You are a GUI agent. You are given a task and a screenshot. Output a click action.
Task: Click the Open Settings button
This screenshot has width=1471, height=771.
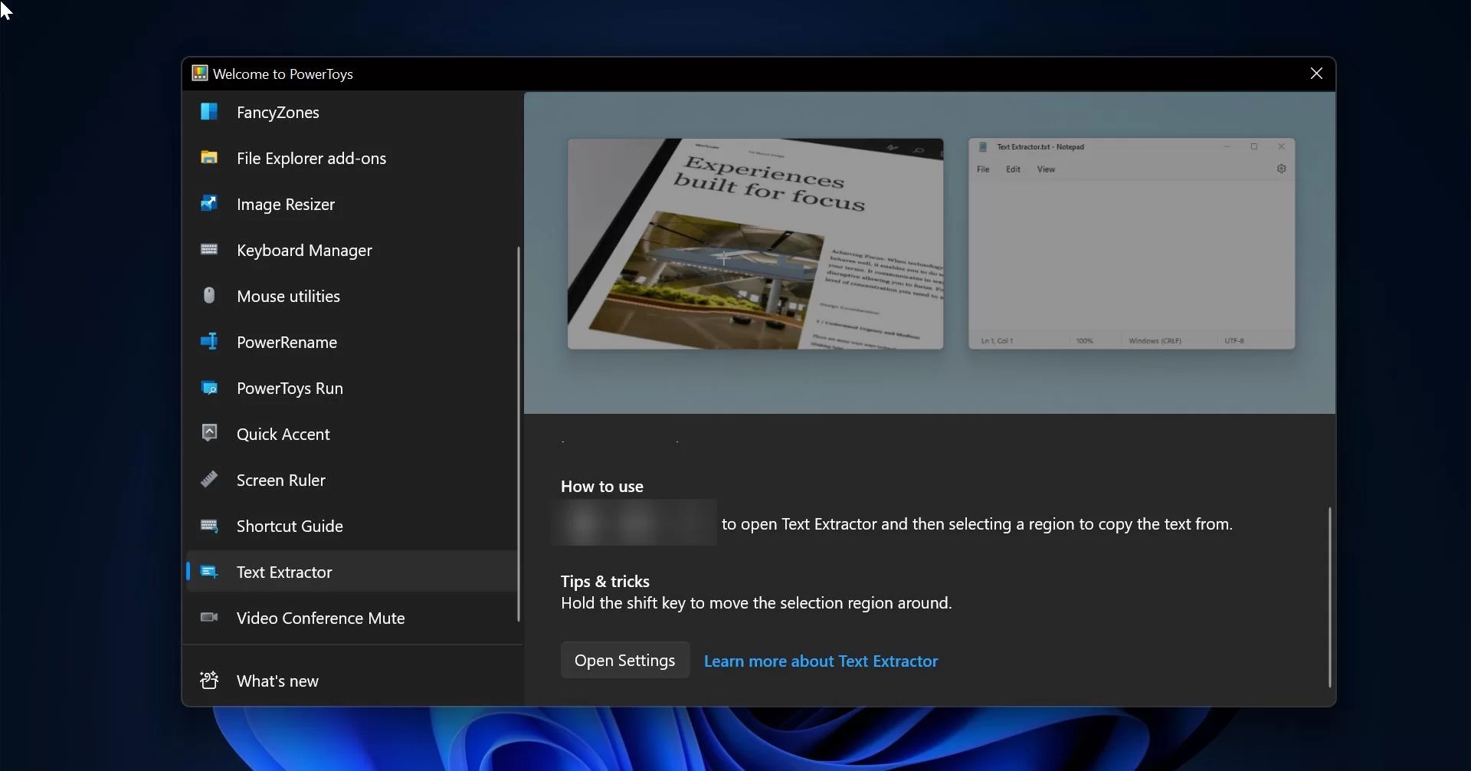tap(624, 659)
